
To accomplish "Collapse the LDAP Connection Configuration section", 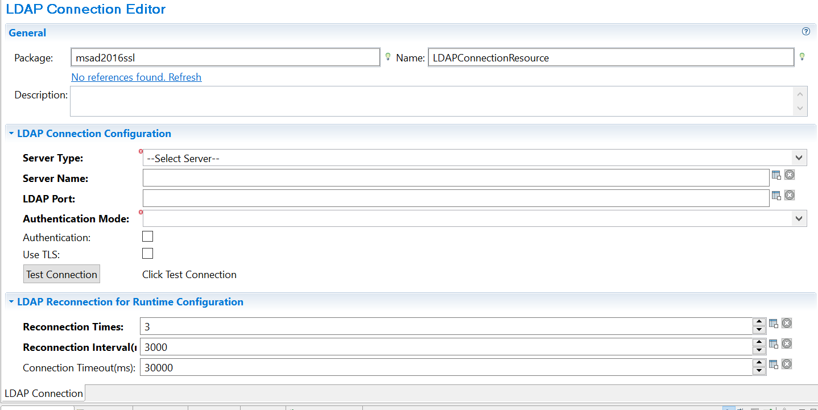I will coord(11,134).
